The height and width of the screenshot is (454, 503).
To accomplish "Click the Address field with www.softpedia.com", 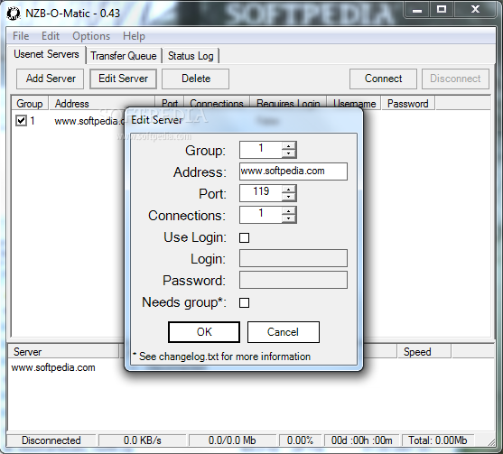I will (293, 171).
